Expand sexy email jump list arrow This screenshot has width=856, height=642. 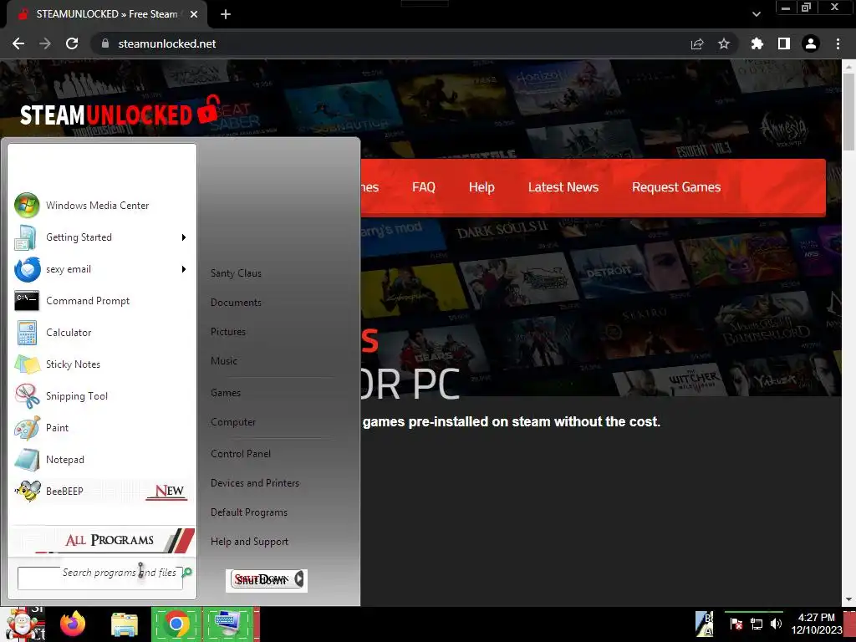coord(184,269)
